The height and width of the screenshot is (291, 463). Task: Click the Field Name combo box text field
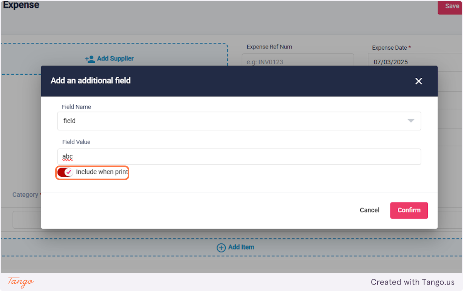pyautogui.click(x=239, y=121)
